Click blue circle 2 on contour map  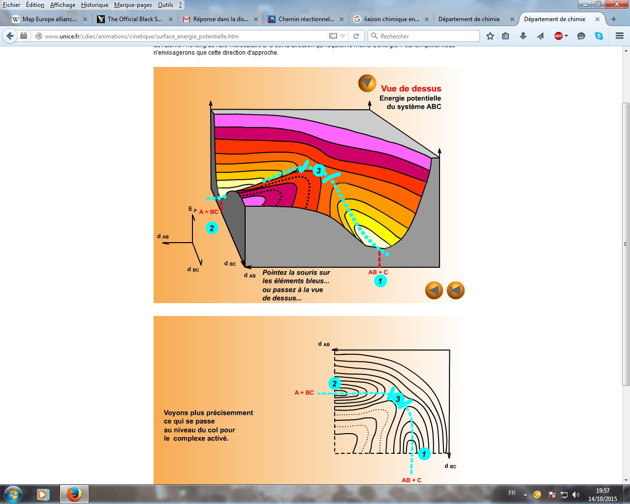coord(335,384)
